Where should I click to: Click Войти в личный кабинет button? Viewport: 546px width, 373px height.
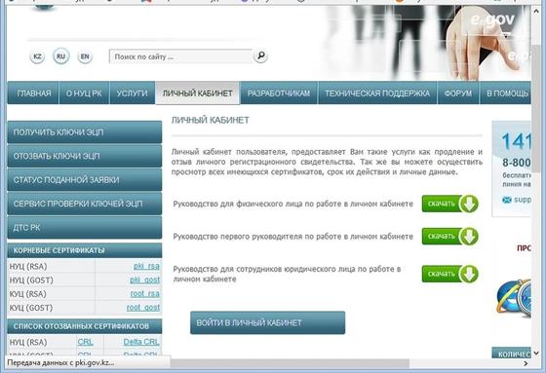tap(267, 322)
